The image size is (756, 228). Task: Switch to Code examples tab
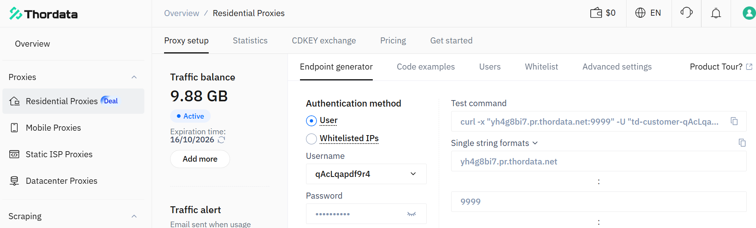pyautogui.click(x=426, y=67)
